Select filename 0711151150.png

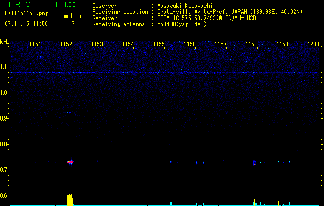tap(26, 13)
